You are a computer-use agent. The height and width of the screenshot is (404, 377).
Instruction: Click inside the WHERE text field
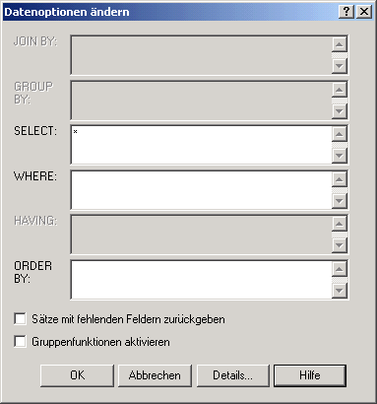click(201, 190)
